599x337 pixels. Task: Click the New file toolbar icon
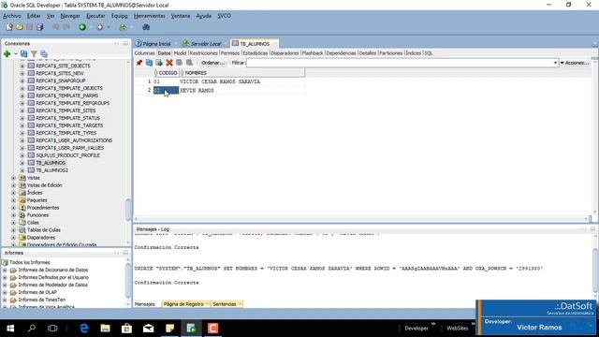(x=9, y=27)
